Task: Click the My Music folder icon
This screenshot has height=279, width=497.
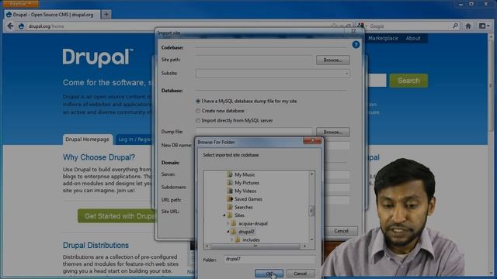Action: 230,174
